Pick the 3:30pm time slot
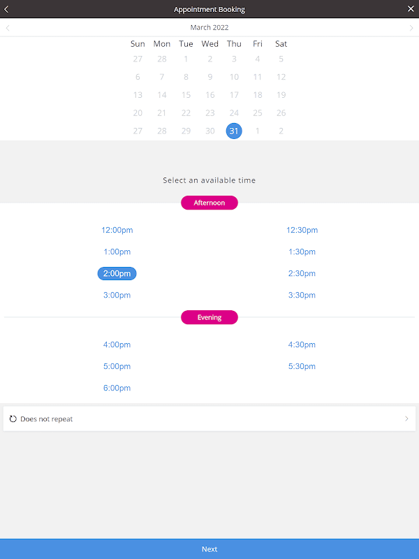 coord(302,295)
